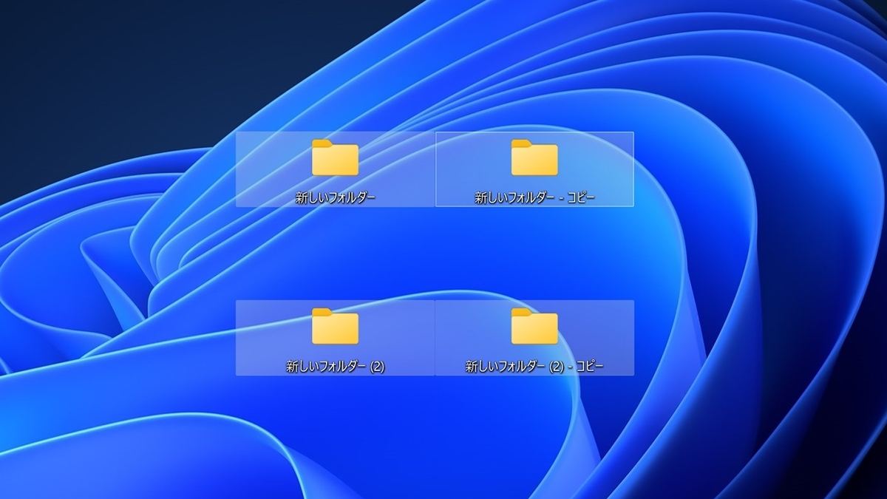Click the label text 新しいフォルダー - コピー

pyautogui.click(x=534, y=197)
